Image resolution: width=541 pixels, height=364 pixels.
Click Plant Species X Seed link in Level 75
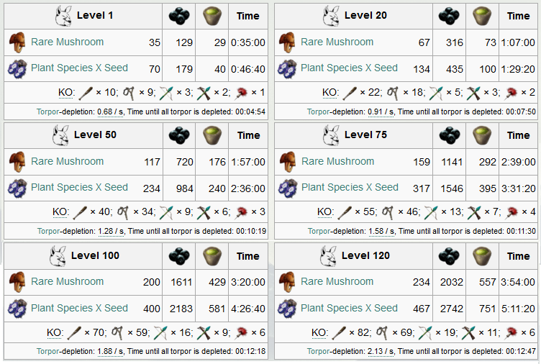tap(350, 187)
